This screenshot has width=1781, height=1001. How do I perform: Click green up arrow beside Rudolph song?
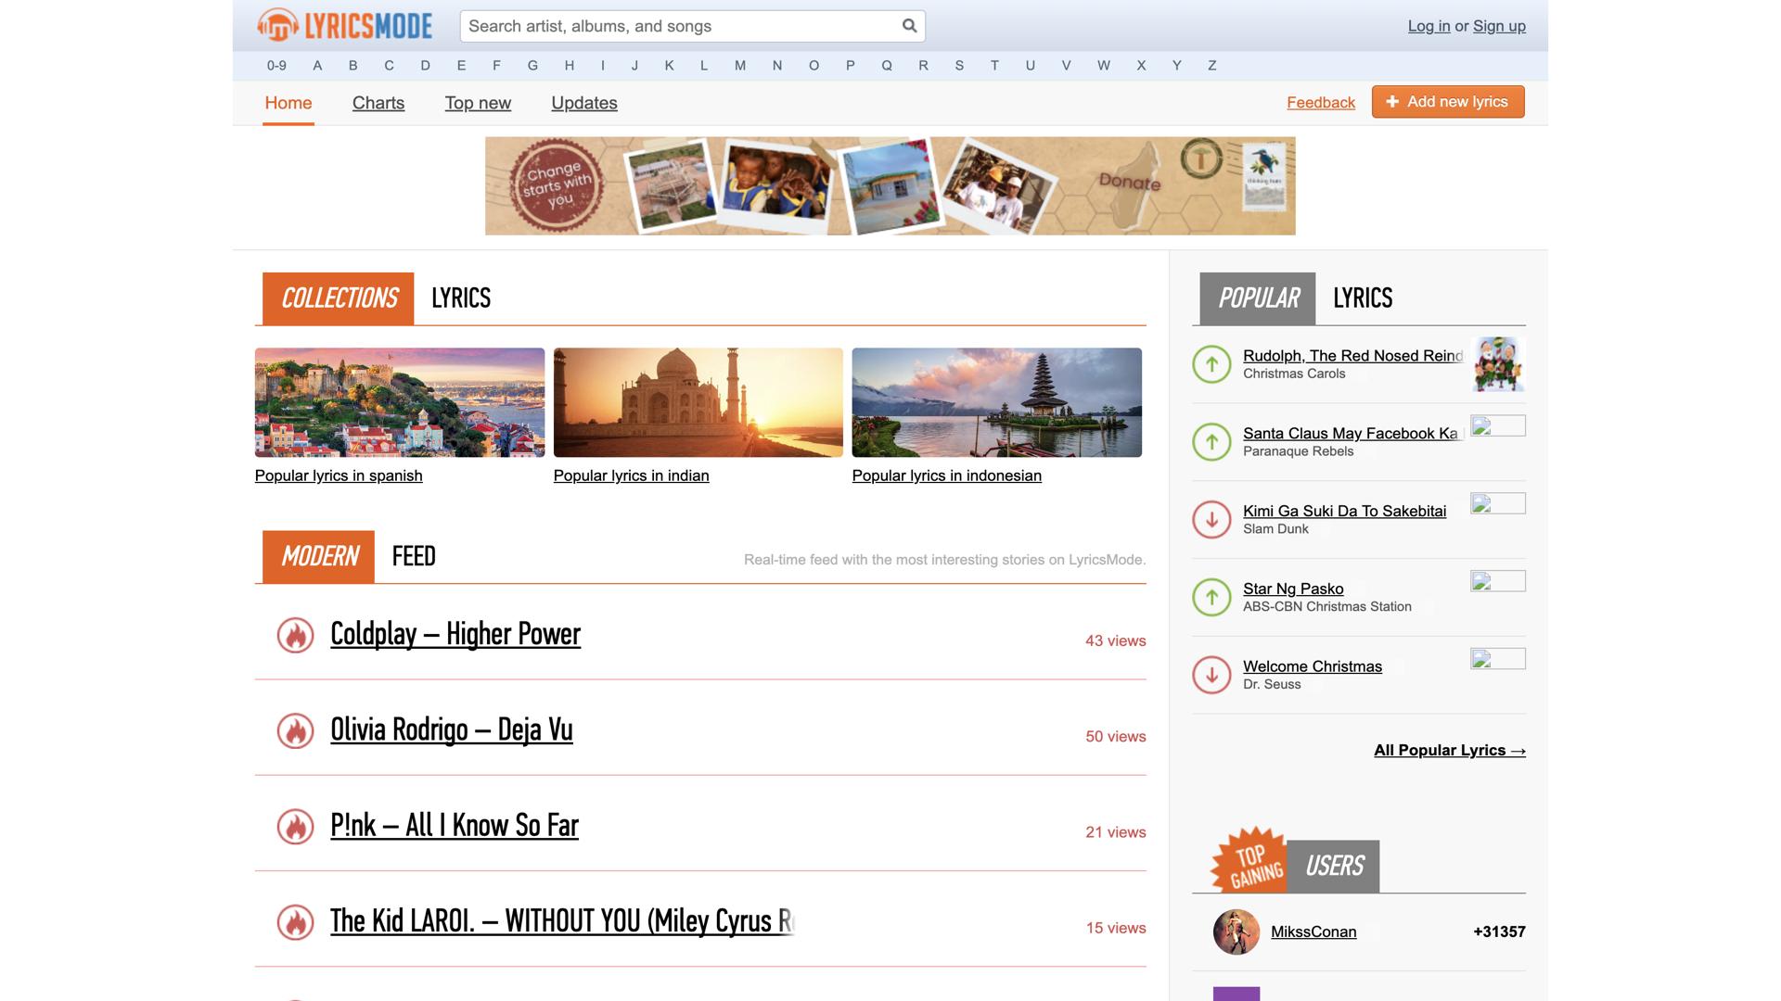[1211, 364]
